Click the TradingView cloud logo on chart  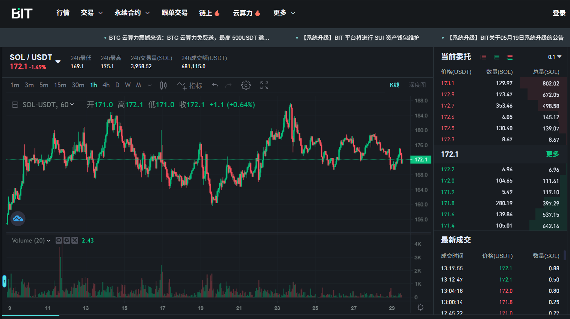[x=18, y=219]
